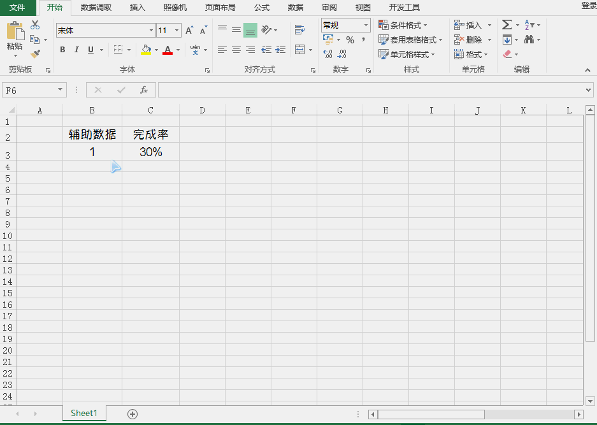The image size is (597, 425).
Task: Toggle Italic formatting I
Action: (76, 49)
